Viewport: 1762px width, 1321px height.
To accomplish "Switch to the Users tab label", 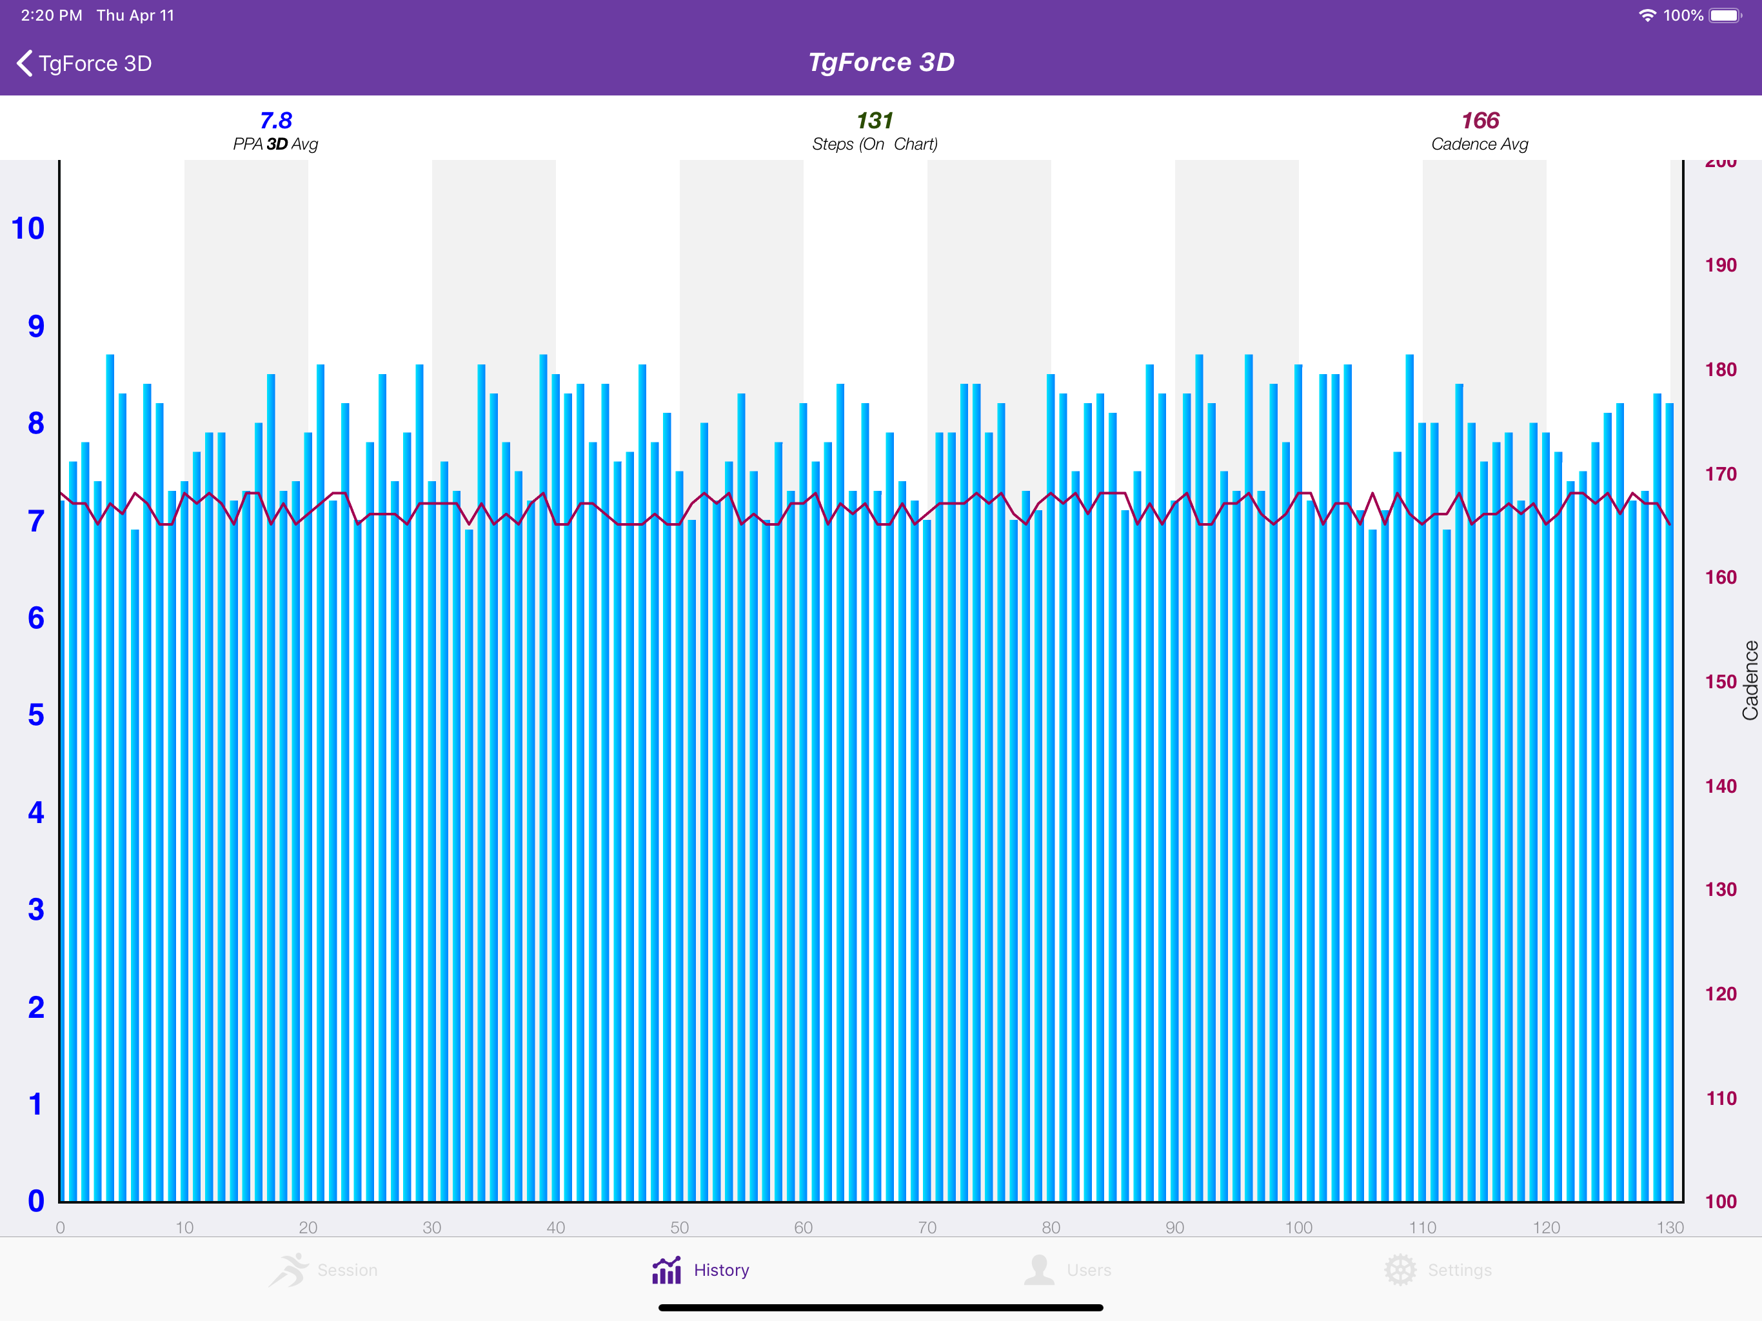I will (x=1089, y=1270).
